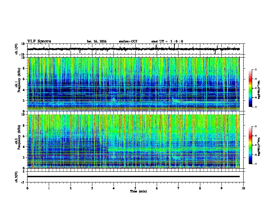Click the ch.1 voltage waveform trace
Viewport: 274px width, 211px height.
tap(134, 49)
